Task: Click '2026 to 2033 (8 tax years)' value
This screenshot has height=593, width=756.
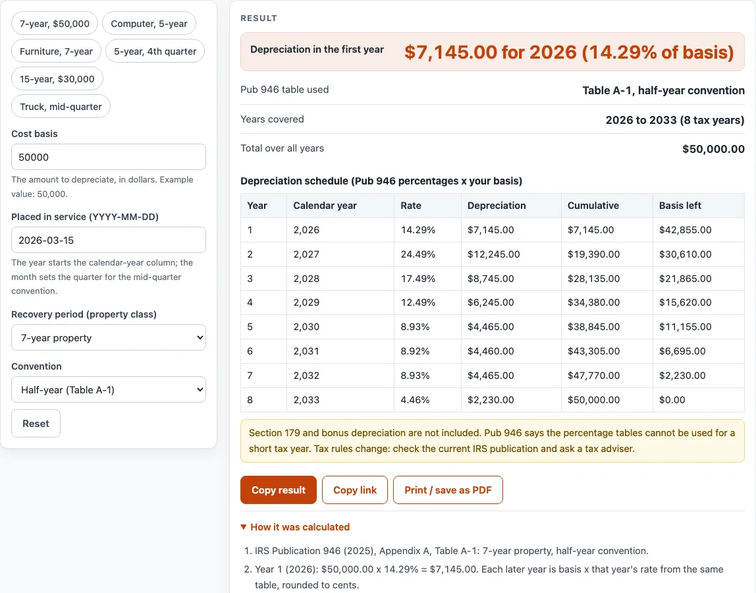Action: coord(674,120)
